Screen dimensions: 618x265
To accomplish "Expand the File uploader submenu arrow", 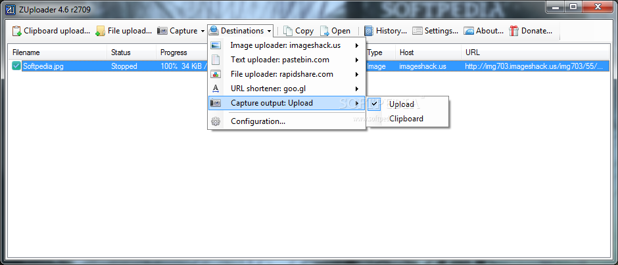I will tap(357, 74).
